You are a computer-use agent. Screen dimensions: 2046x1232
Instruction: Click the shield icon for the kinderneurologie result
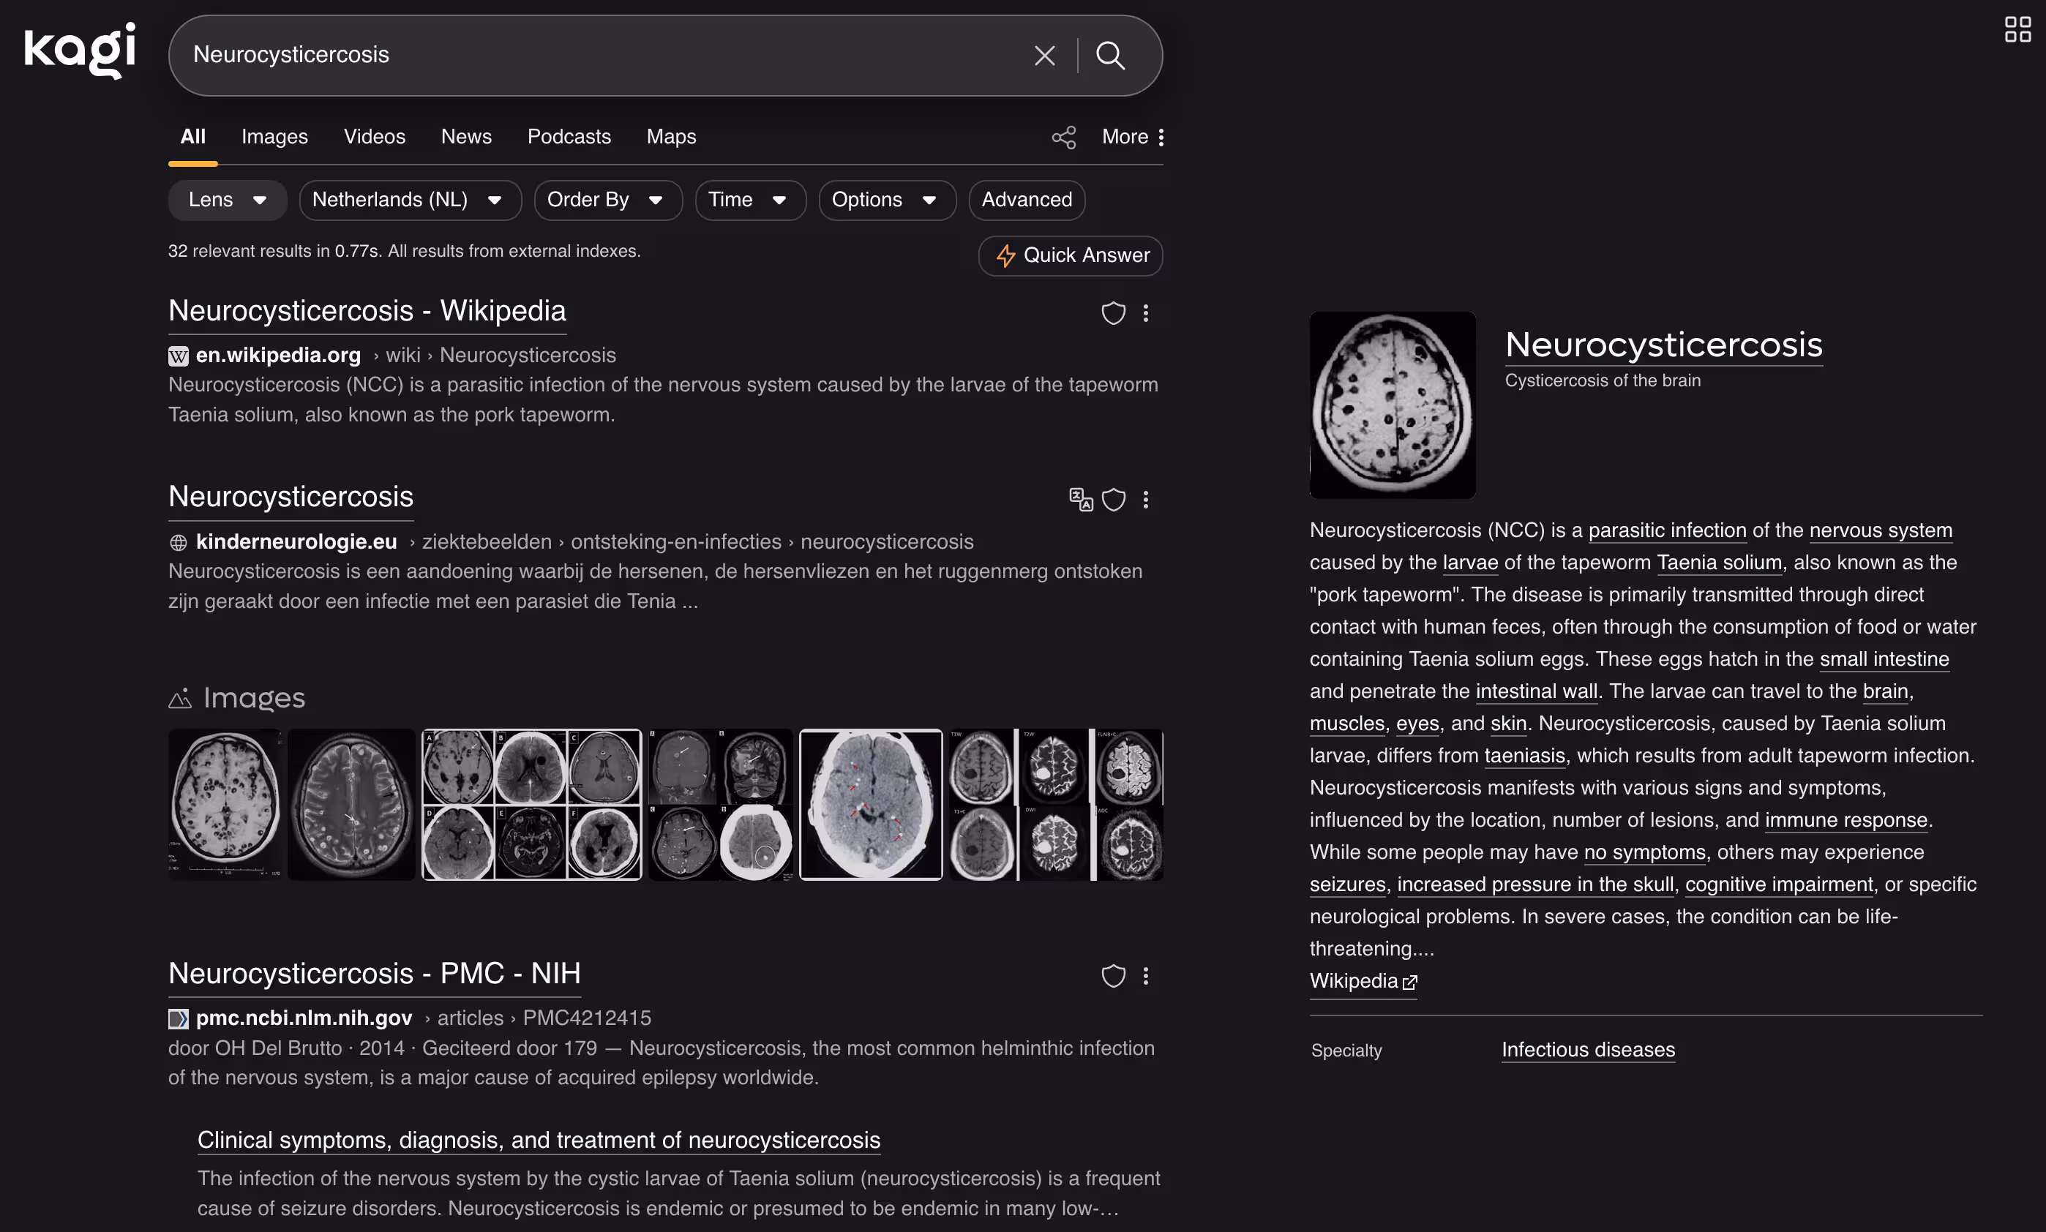pyautogui.click(x=1113, y=499)
